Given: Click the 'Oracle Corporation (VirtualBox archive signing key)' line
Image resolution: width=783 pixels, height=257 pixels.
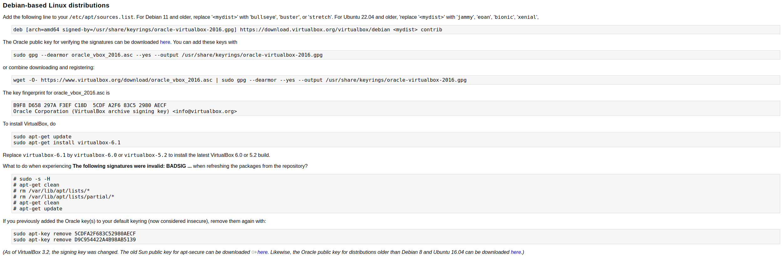Looking at the screenshot, I should [x=125, y=111].
